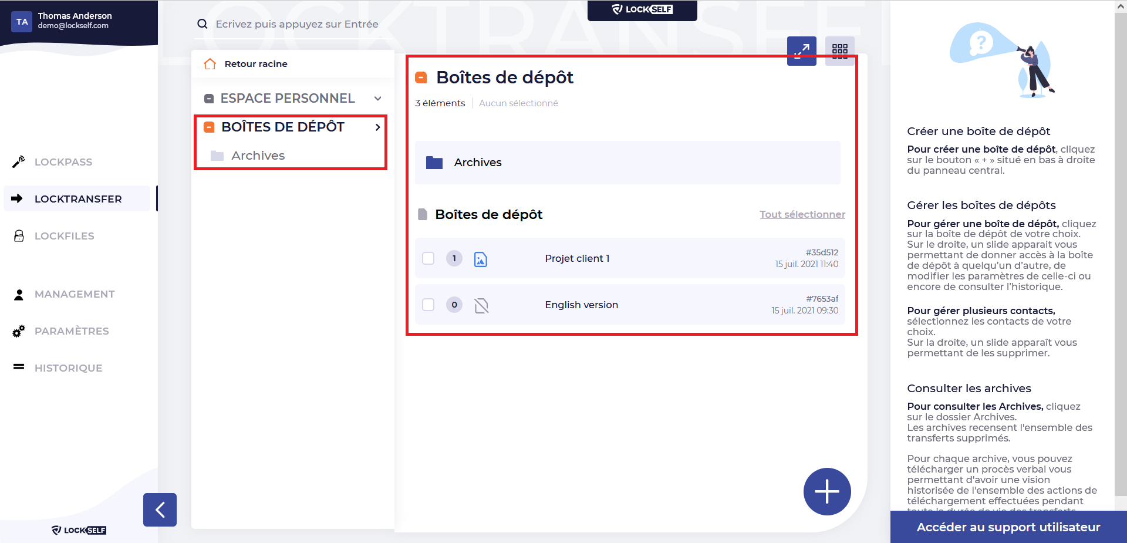Screen dimensions: 1127x543
Task: Click the English version name
Action: pos(581,305)
